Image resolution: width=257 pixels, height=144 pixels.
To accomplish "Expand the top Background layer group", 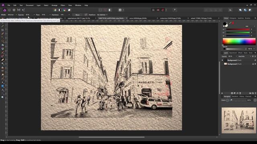I will click(x=222, y=60).
